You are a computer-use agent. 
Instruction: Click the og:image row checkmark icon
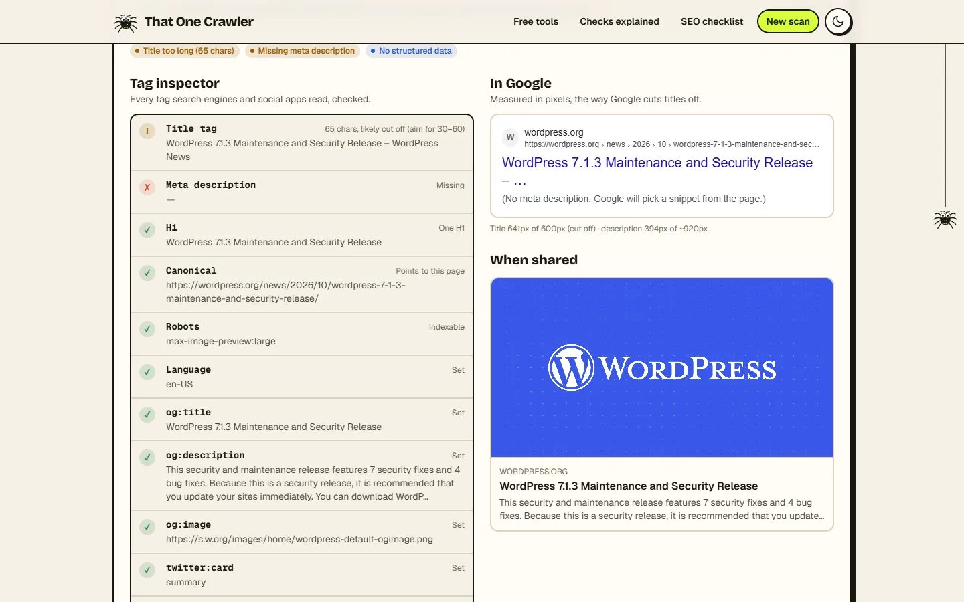tap(147, 527)
